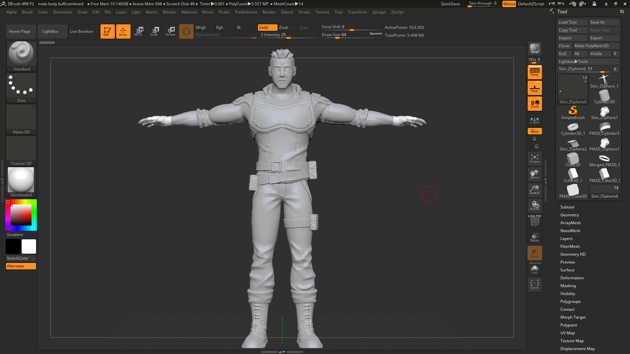Adjust the Draw Size slider

352,35
